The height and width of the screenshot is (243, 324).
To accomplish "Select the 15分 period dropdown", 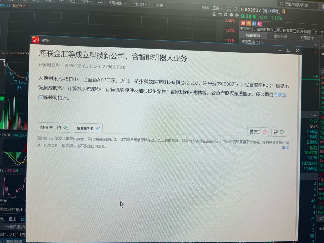I will click(x=87, y=2).
